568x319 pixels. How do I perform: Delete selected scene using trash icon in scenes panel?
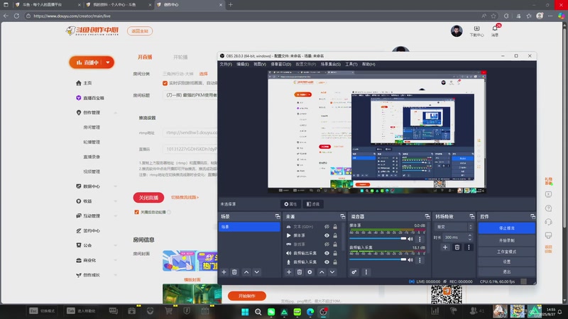coord(234,272)
